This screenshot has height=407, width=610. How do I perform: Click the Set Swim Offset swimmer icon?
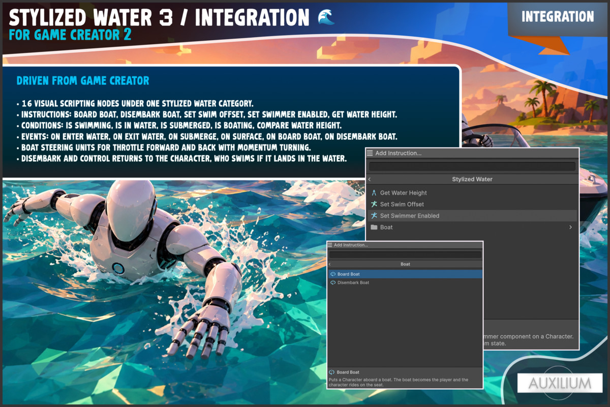click(374, 204)
